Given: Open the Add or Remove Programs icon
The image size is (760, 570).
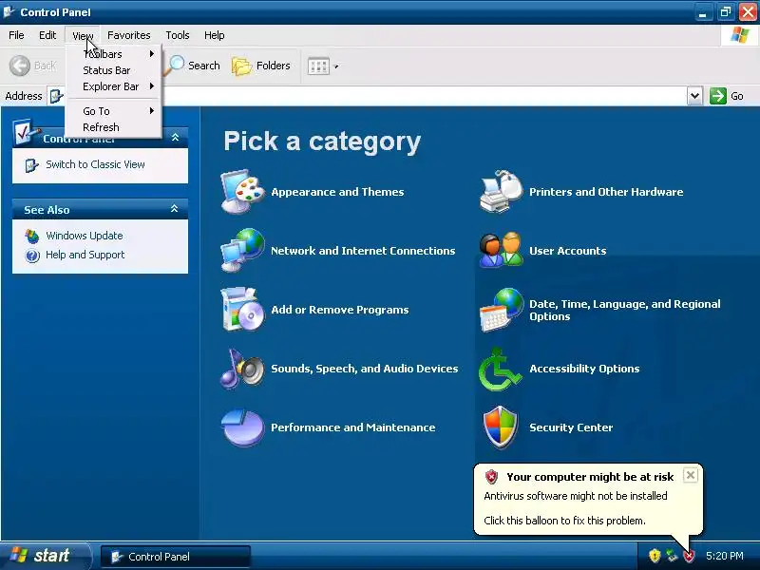Looking at the screenshot, I should coord(242,310).
